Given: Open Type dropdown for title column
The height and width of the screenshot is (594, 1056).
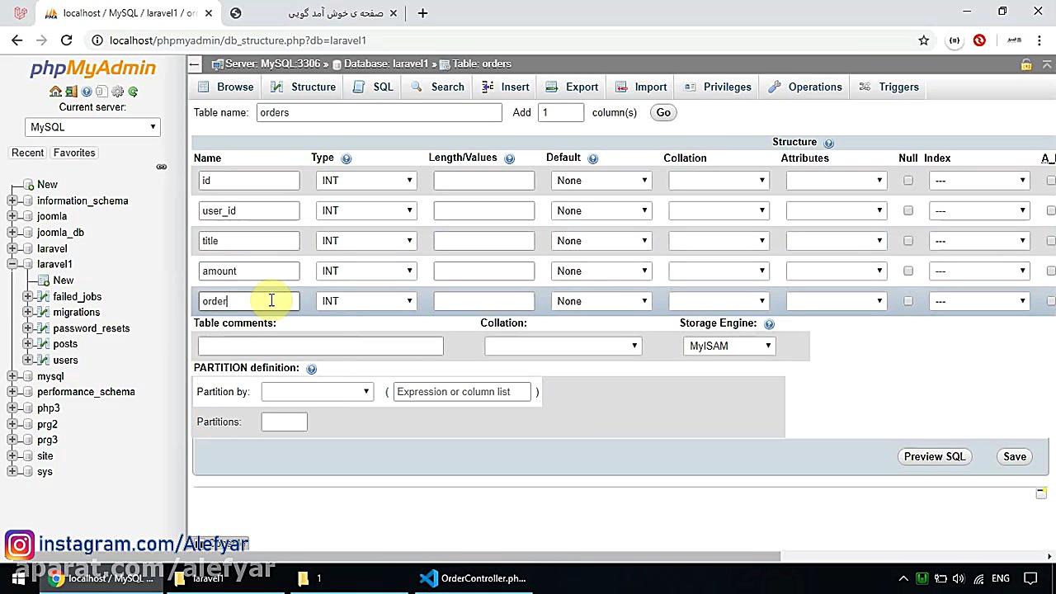Looking at the screenshot, I should [x=366, y=241].
